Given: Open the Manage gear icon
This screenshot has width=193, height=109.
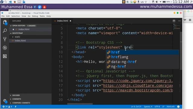Looking at the screenshot, I should (5, 101).
